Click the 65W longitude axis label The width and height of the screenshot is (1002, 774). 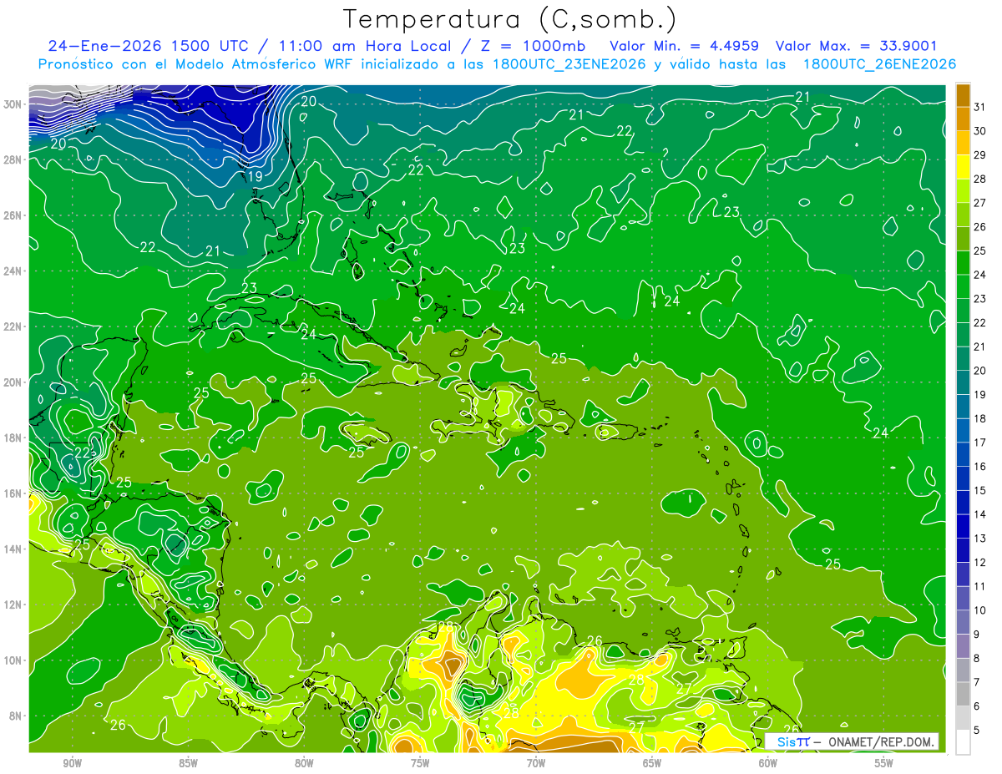(x=652, y=763)
